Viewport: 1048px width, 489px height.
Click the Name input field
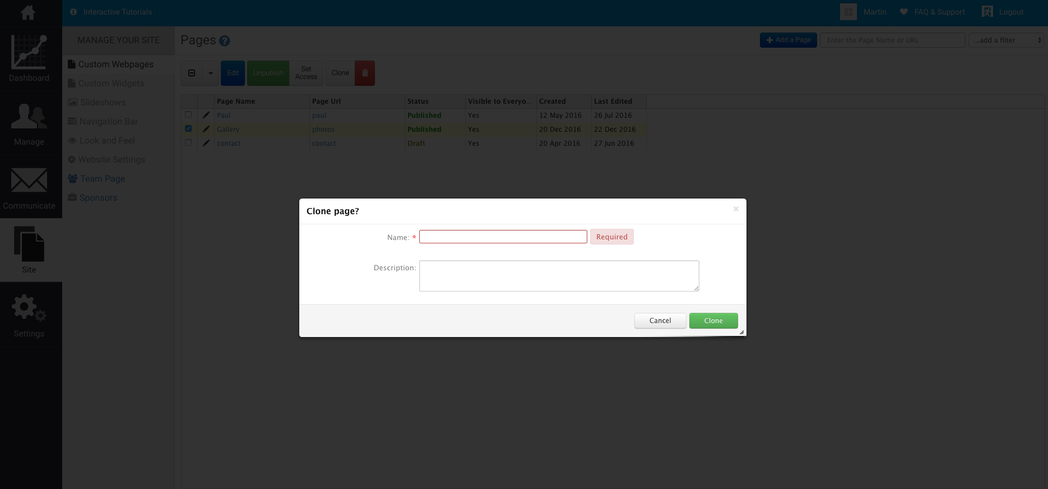tap(503, 237)
